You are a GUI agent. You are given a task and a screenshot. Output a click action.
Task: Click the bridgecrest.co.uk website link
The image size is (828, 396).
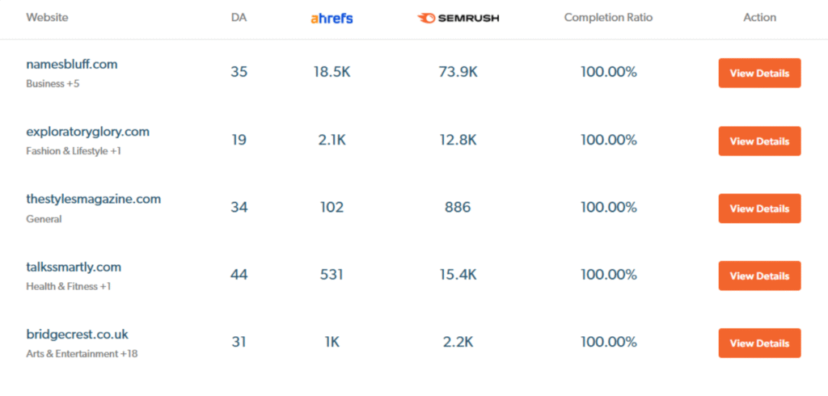point(77,335)
